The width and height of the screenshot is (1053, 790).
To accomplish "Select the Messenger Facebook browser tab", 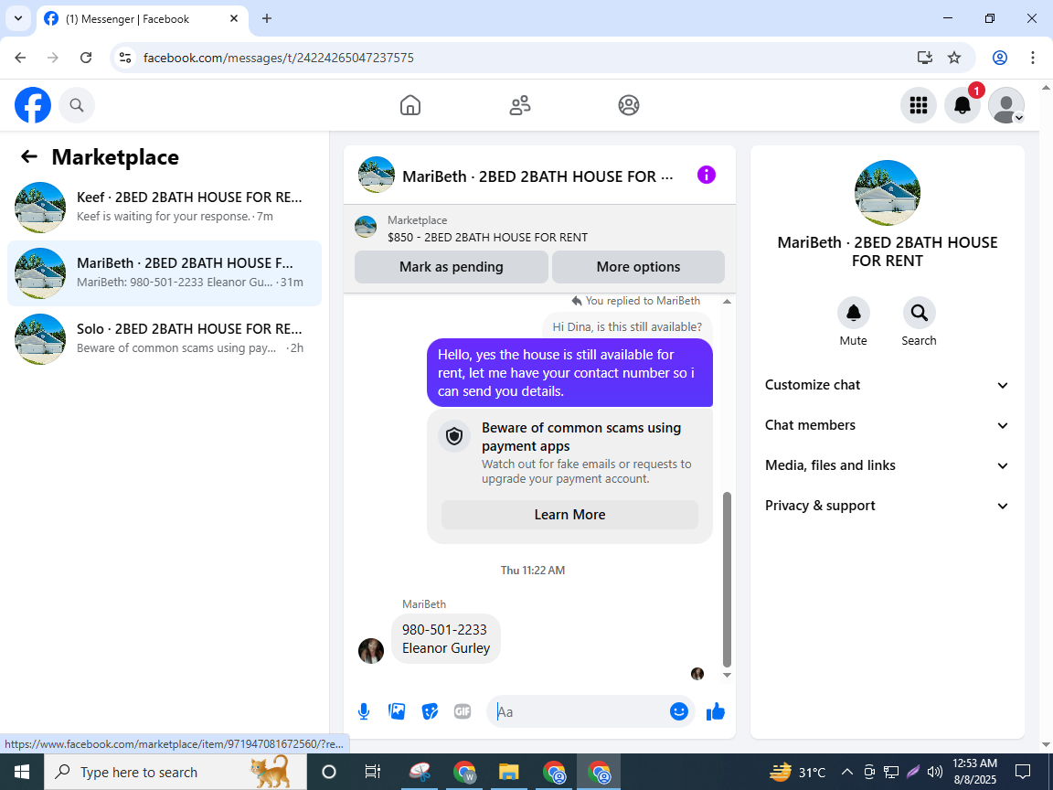I will pos(141,19).
